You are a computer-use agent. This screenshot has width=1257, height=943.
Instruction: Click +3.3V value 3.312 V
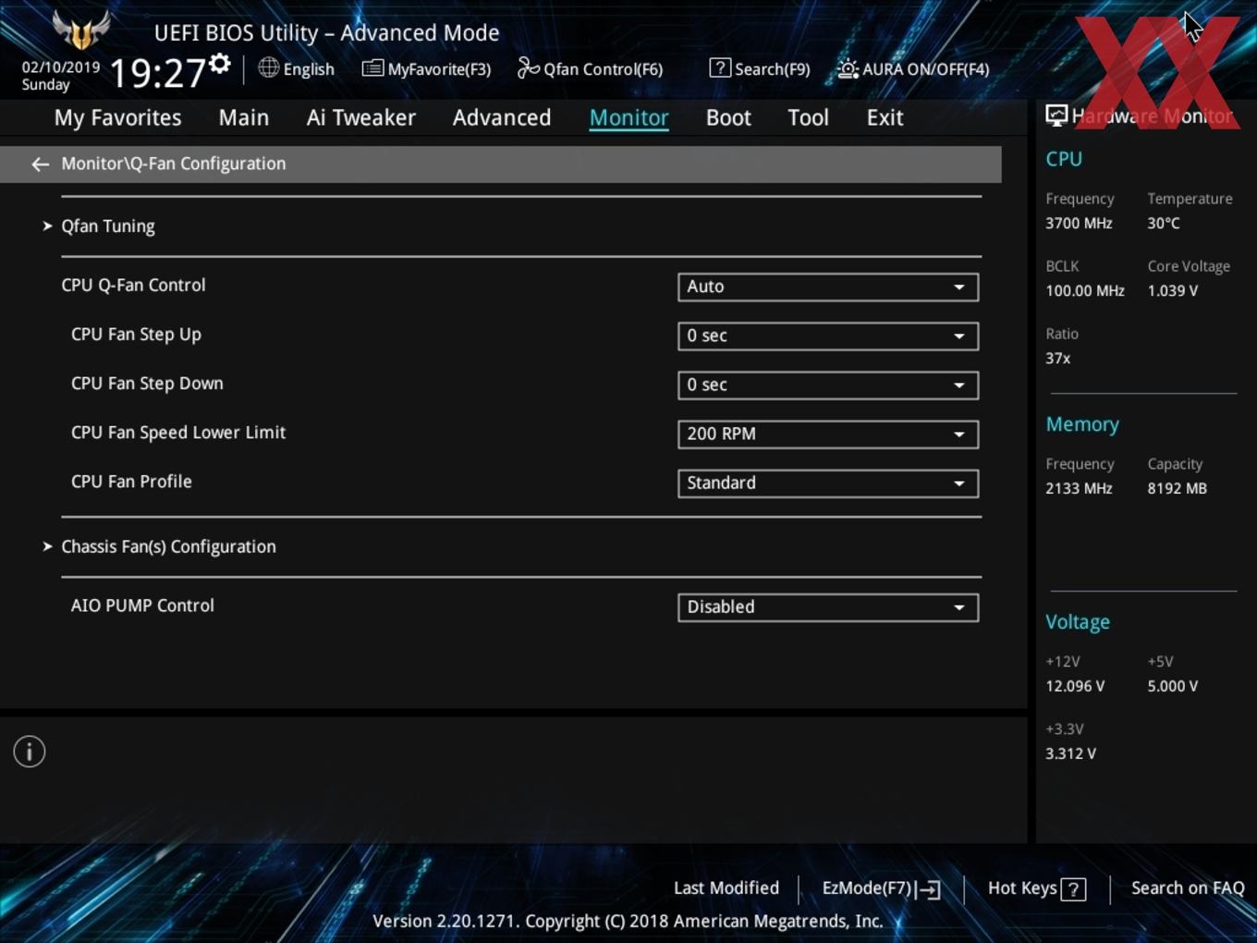(x=1070, y=754)
